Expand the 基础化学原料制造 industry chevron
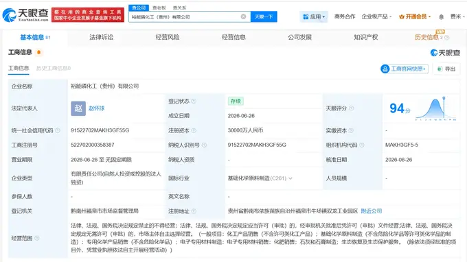The image size is (467, 262). (291, 178)
